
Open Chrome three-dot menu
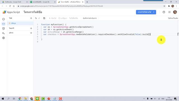coord(176,6)
